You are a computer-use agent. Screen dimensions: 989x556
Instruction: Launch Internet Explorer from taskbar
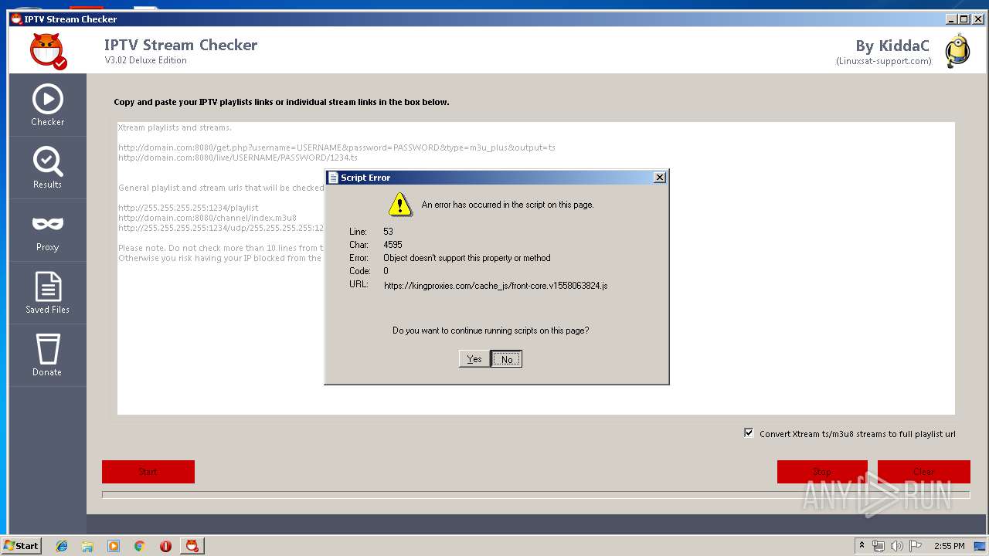[x=62, y=546]
